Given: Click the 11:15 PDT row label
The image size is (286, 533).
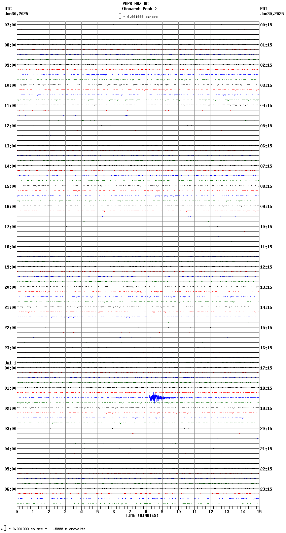Looking at the screenshot, I should point(266,247).
